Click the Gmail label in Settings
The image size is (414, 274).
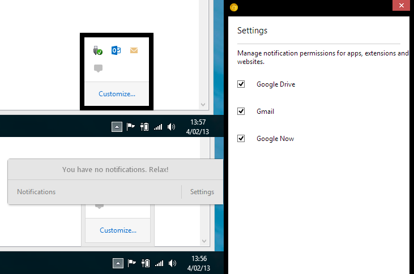point(266,112)
